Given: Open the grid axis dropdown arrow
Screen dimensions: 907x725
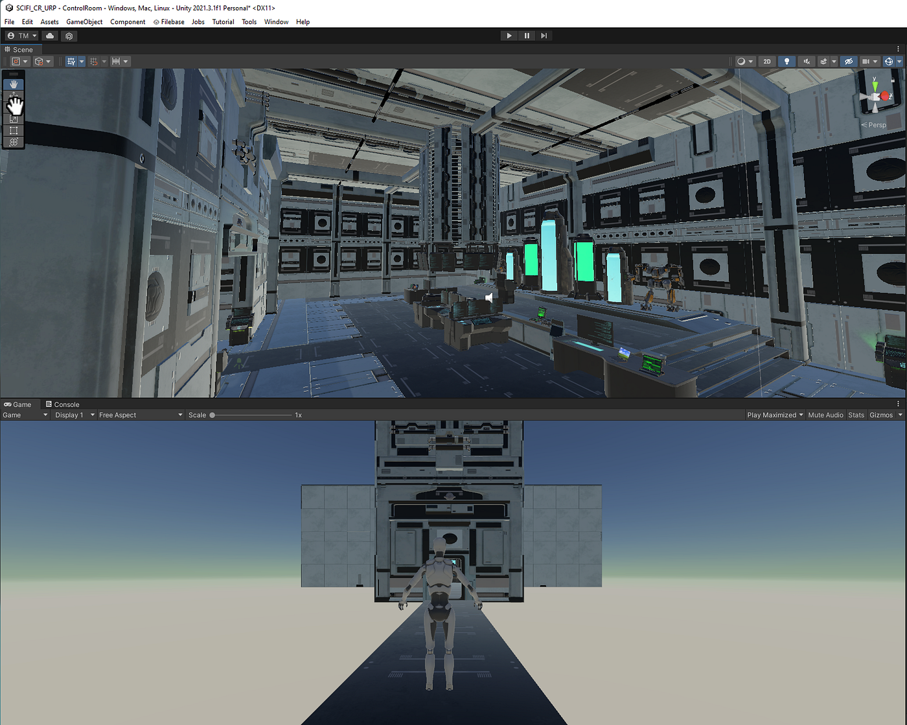Looking at the screenshot, I should point(82,62).
